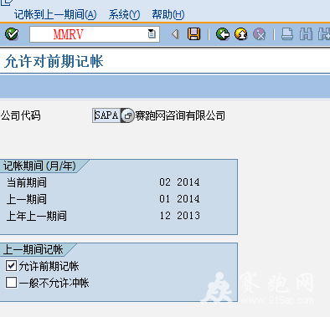This screenshot has width=330, height=317.
Task: Click the 当前期间 value 02 2014
Action: 179,182
